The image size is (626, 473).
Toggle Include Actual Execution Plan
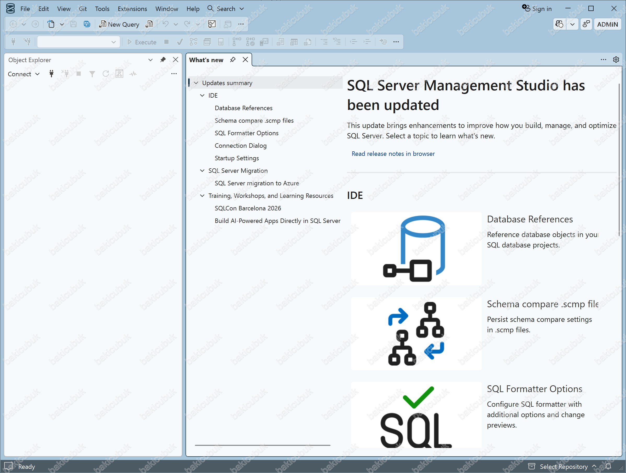click(x=237, y=42)
